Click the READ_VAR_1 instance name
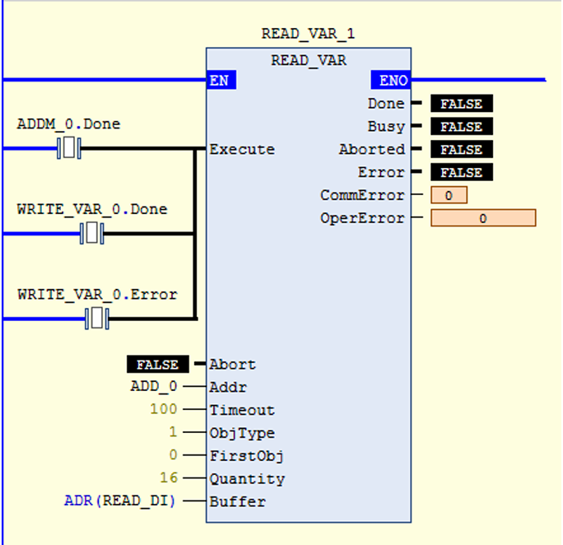Viewport: 563px width, 545px height. [308, 34]
